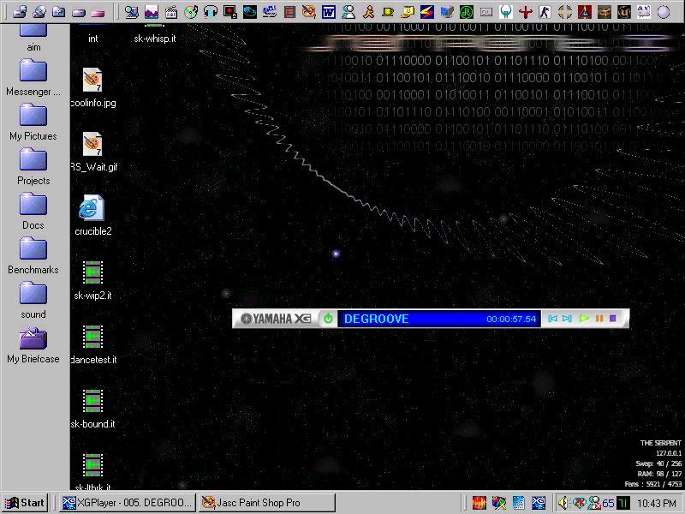Image resolution: width=685 pixels, height=514 pixels.
Task: Stop the track with the purple stop button
Action: 613,319
